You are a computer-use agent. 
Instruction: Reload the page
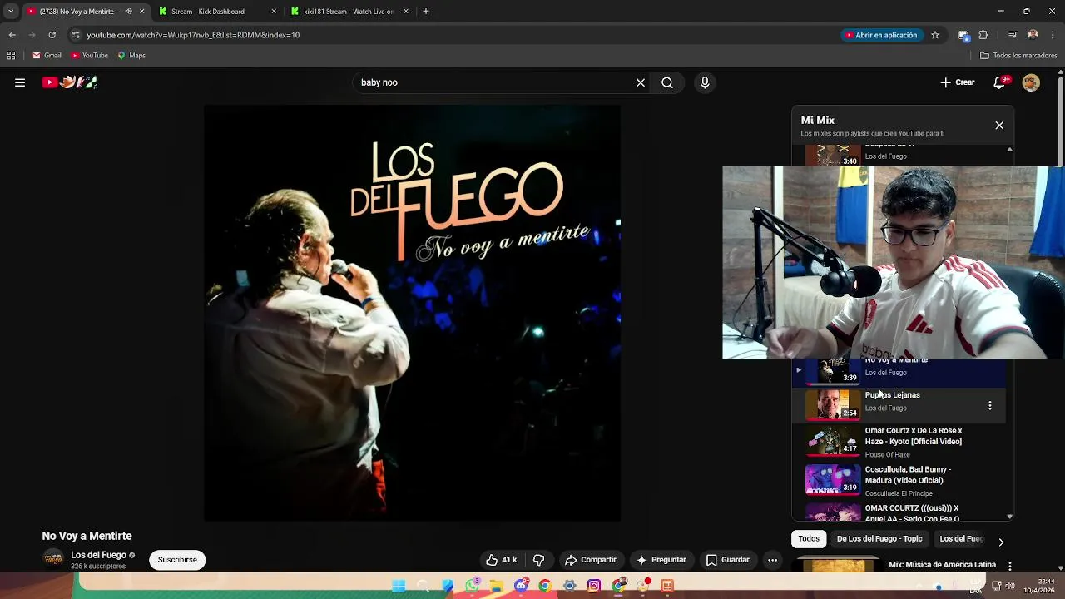point(52,35)
